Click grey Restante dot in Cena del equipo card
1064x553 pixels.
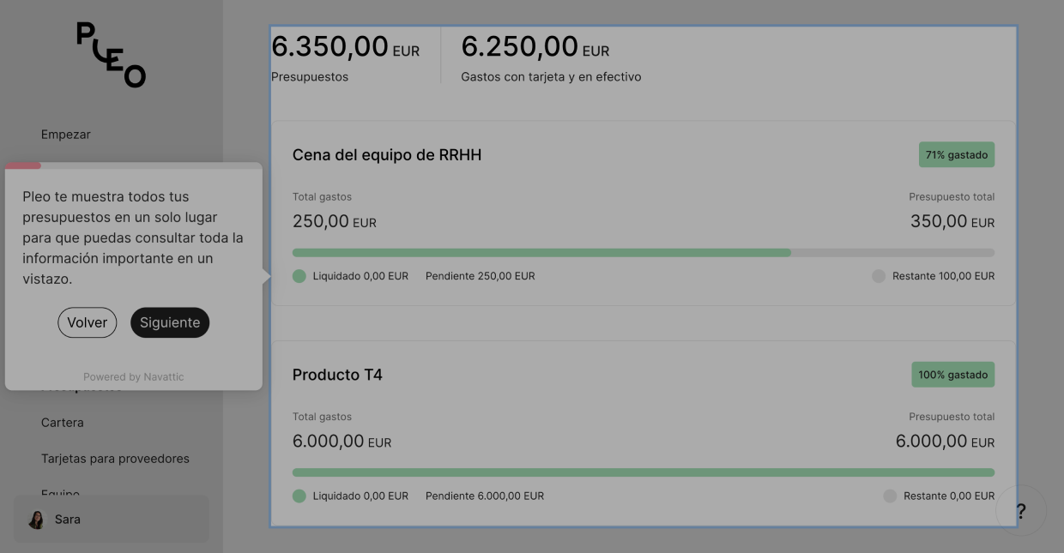tap(879, 276)
